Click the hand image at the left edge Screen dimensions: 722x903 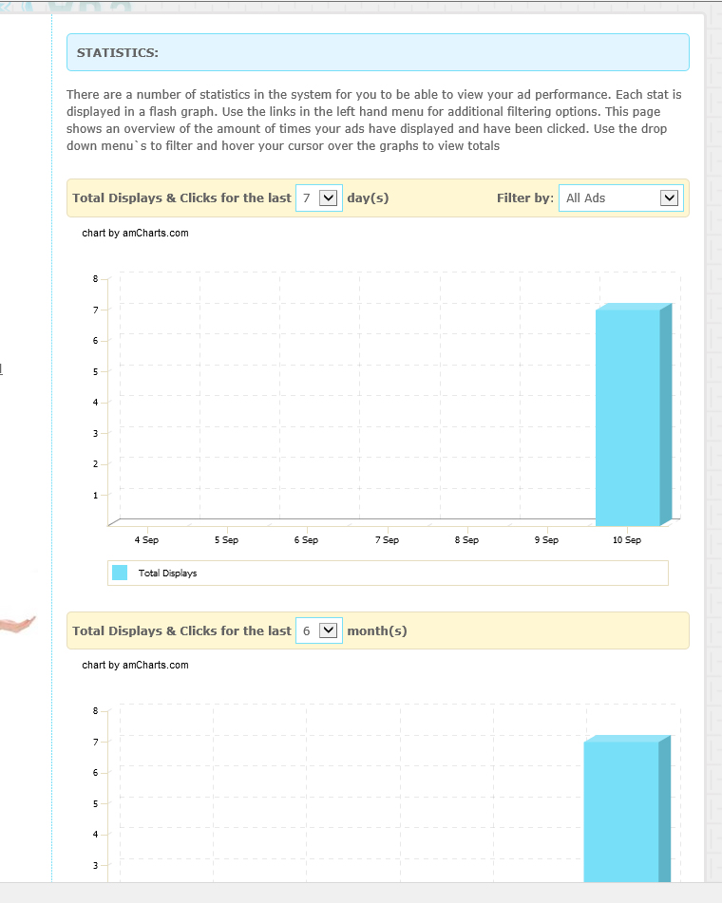tap(18, 624)
